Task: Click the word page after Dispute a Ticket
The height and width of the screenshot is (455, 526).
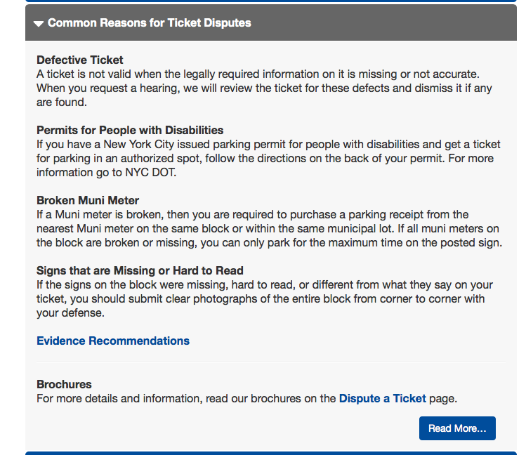Action: [442, 399]
